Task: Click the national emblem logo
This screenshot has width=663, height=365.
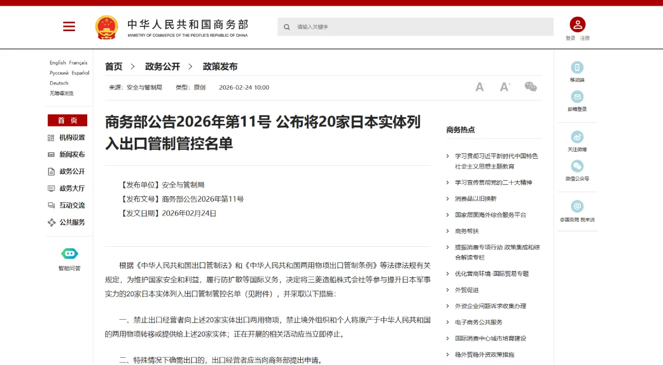Action: 107,27
